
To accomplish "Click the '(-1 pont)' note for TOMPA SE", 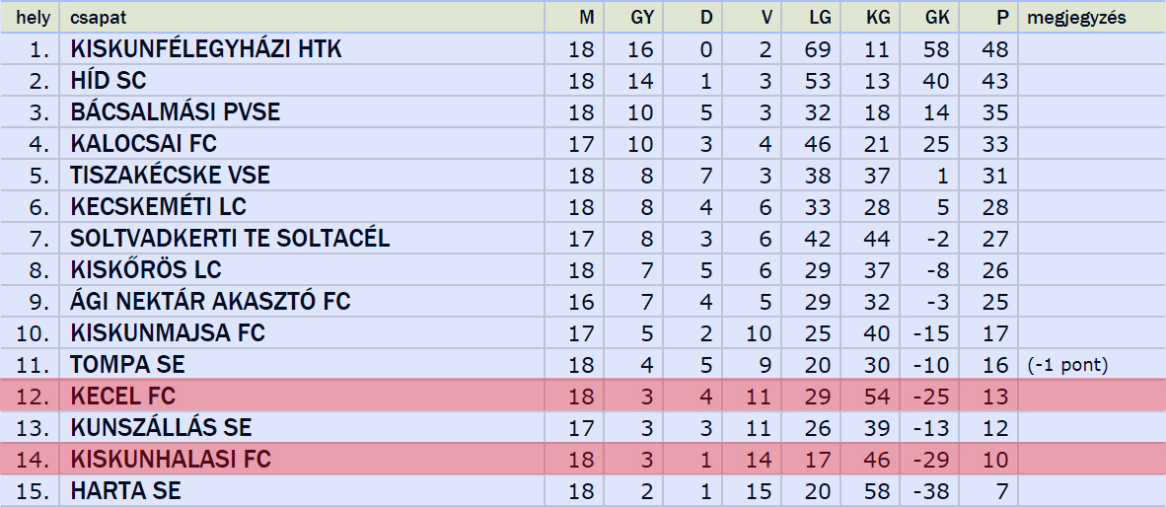I will (1067, 364).
